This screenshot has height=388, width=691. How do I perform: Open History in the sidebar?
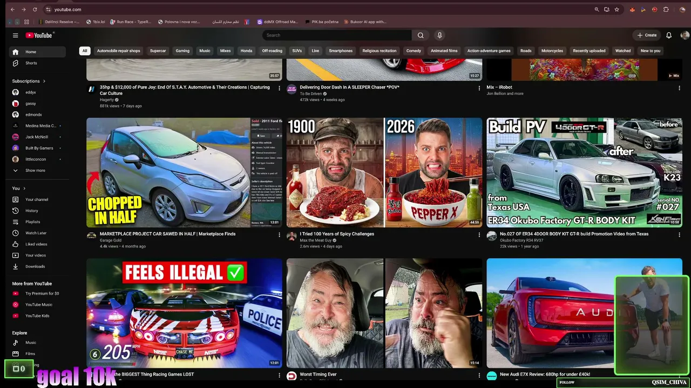coord(37,211)
